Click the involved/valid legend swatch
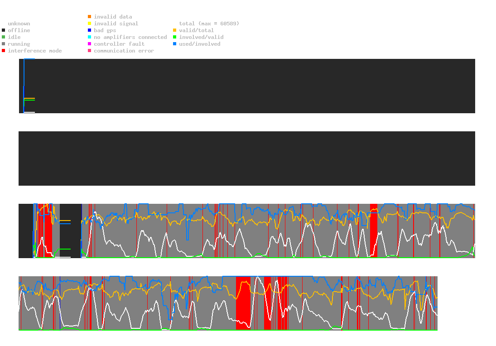The height and width of the screenshot is (346, 496). (174, 37)
